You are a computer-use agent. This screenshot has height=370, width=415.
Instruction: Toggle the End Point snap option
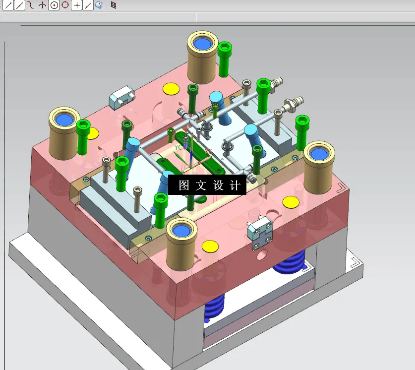coord(8,5)
